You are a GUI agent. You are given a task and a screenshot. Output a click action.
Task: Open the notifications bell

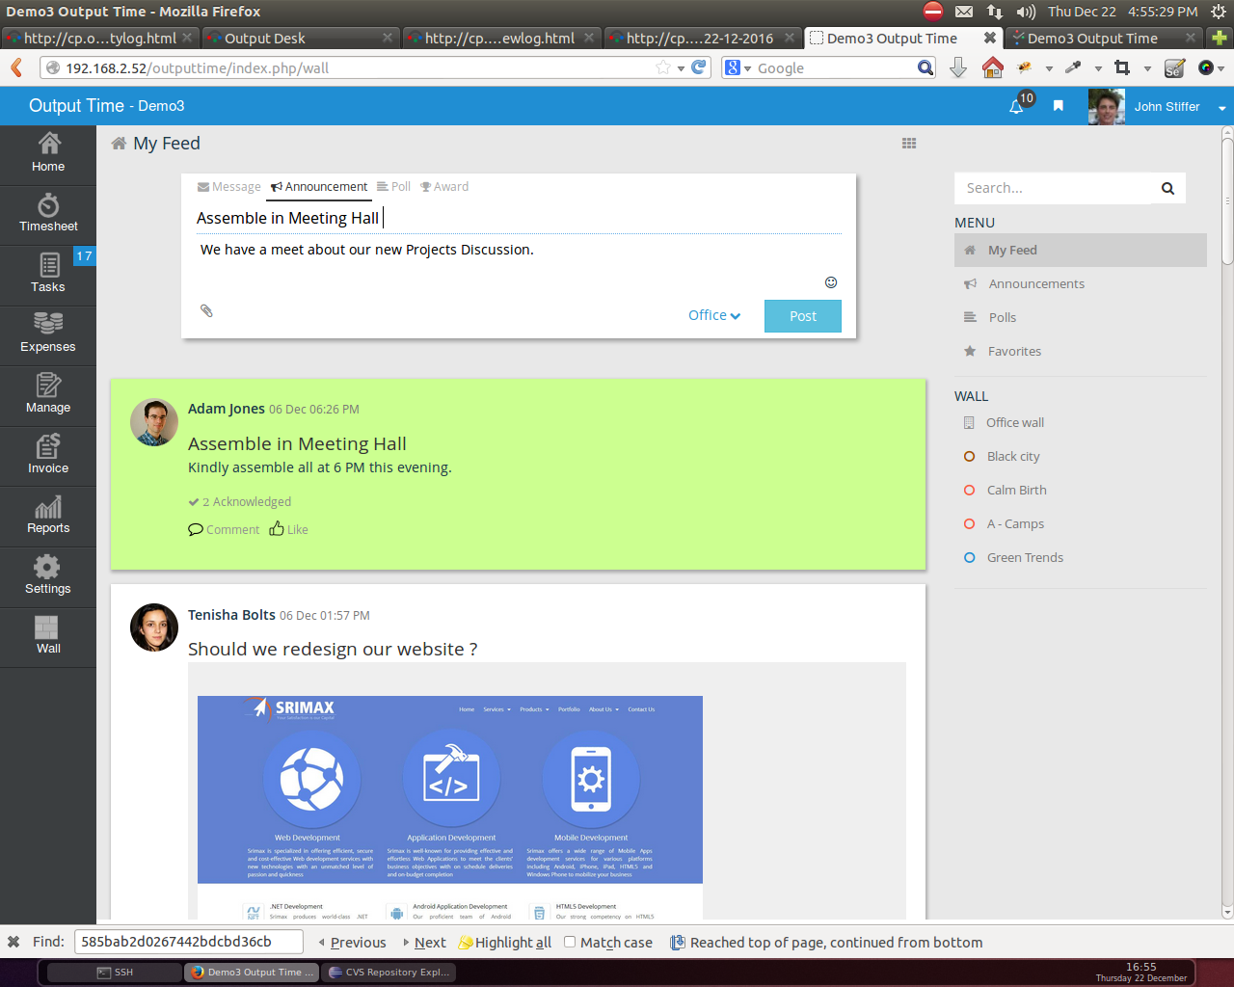tap(1015, 106)
